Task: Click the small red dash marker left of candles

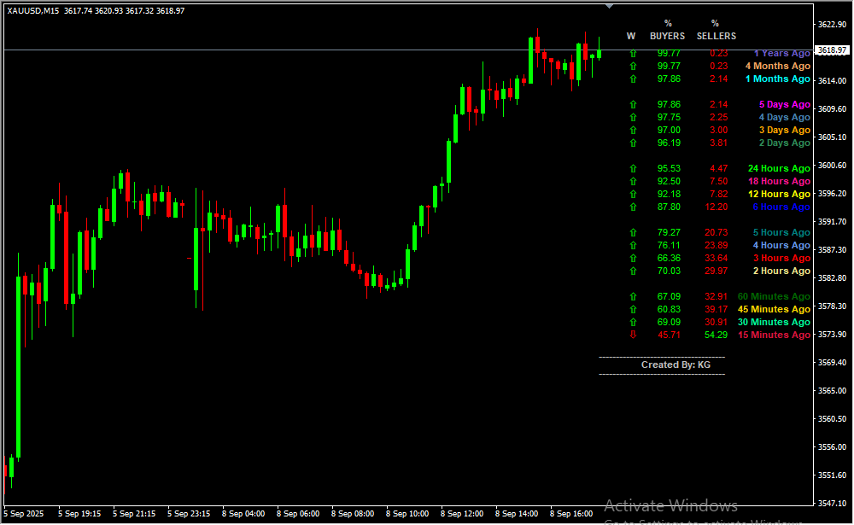Action: click(x=190, y=257)
